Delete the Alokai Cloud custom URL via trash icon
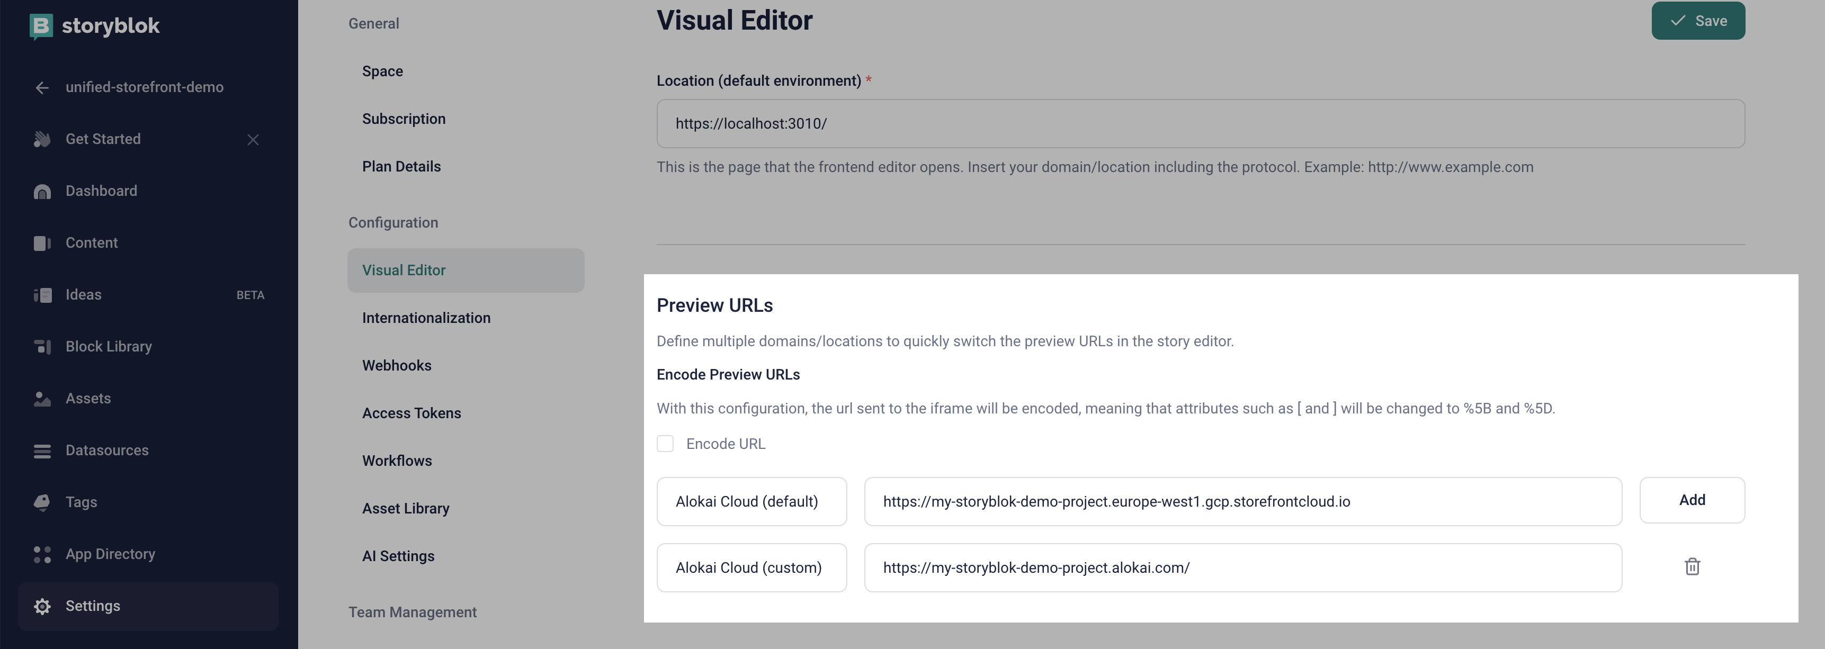 coord(1693,566)
